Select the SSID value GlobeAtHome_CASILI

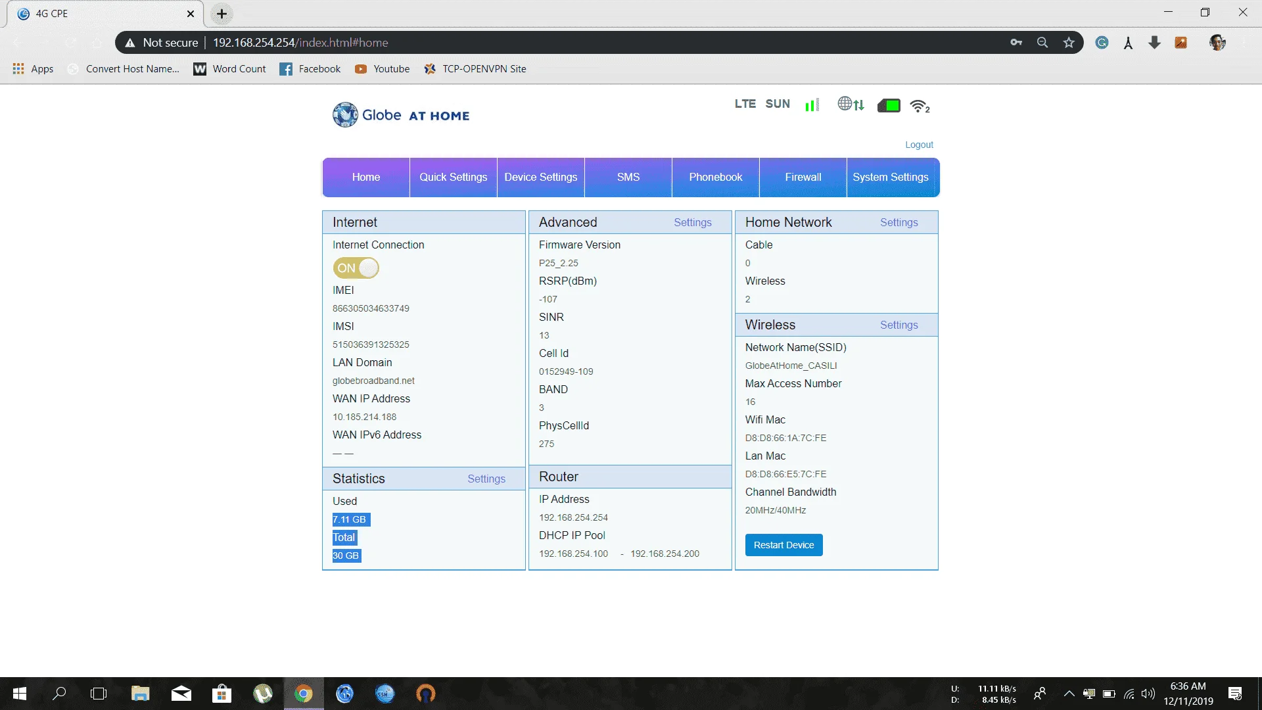click(x=791, y=366)
